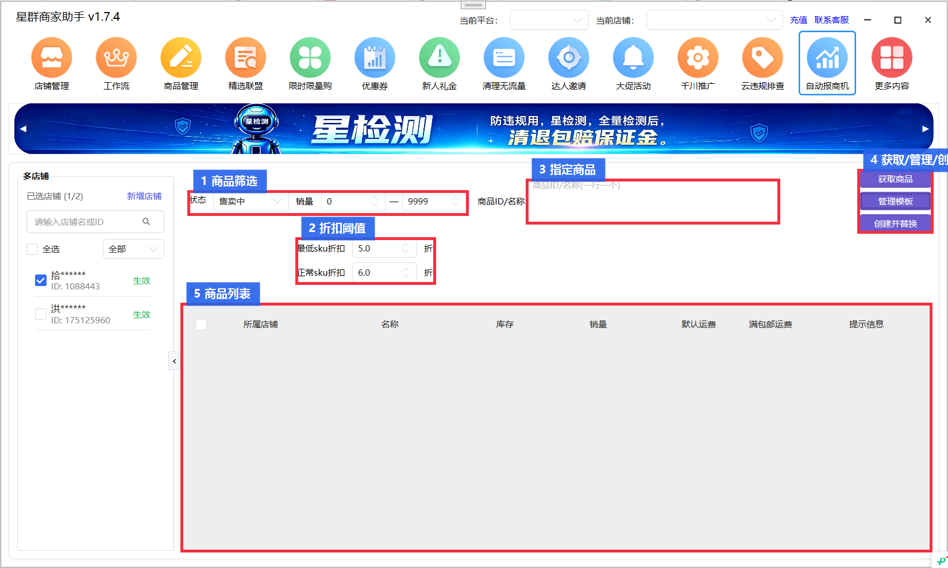Screen dimensions: 948x568
Task: Click the search magnifier in store search box
Action: (147, 222)
